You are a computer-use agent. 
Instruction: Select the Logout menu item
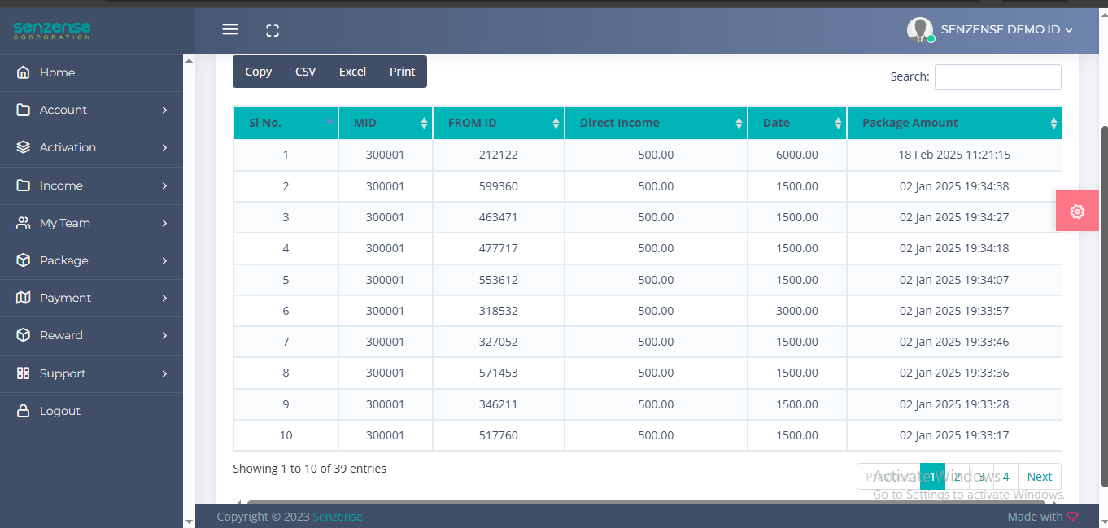(x=91, y=411)
